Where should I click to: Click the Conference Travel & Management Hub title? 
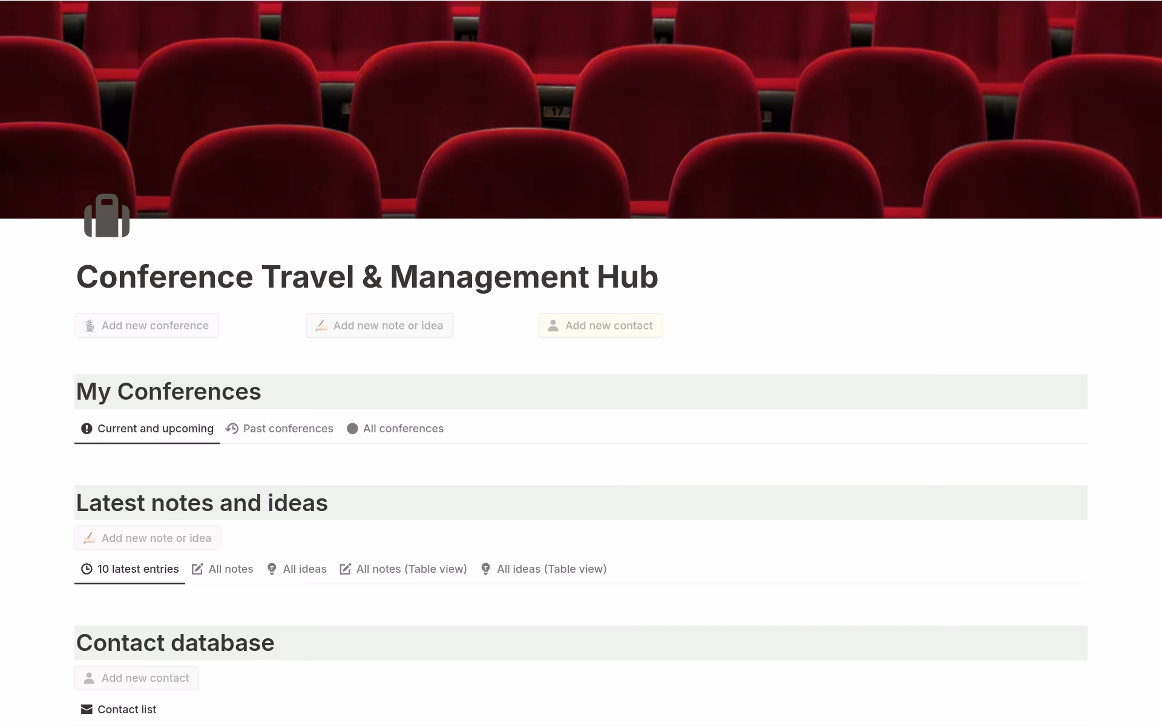[x=367, y=277]
